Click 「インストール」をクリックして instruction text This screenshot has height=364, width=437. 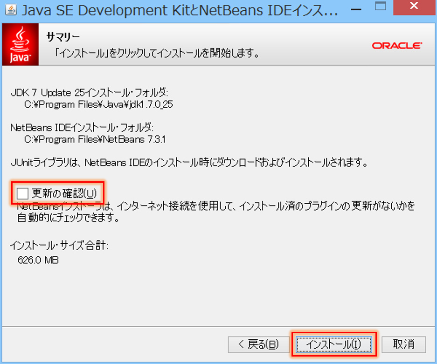click(x=157, y=53)
